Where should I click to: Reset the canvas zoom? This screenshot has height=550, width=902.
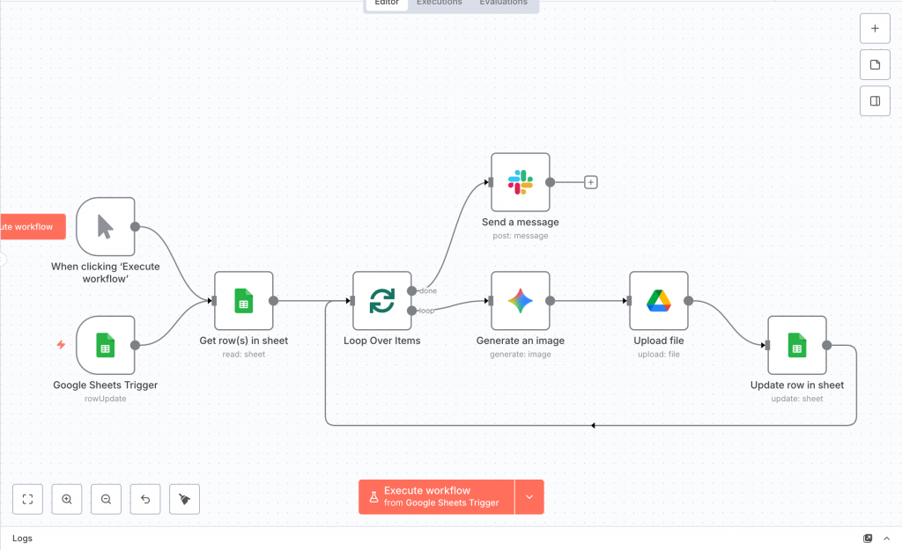[x=145, y=499]
